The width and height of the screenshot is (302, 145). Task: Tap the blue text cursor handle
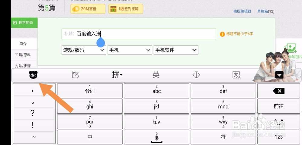coord(101,42)
